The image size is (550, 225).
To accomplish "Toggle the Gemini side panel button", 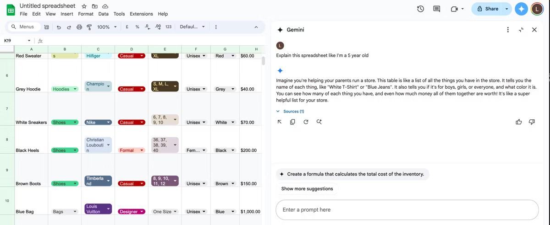I will (521, 9).
